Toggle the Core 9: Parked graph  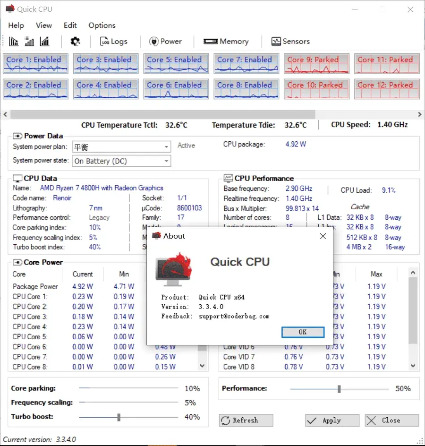point(316,64)
